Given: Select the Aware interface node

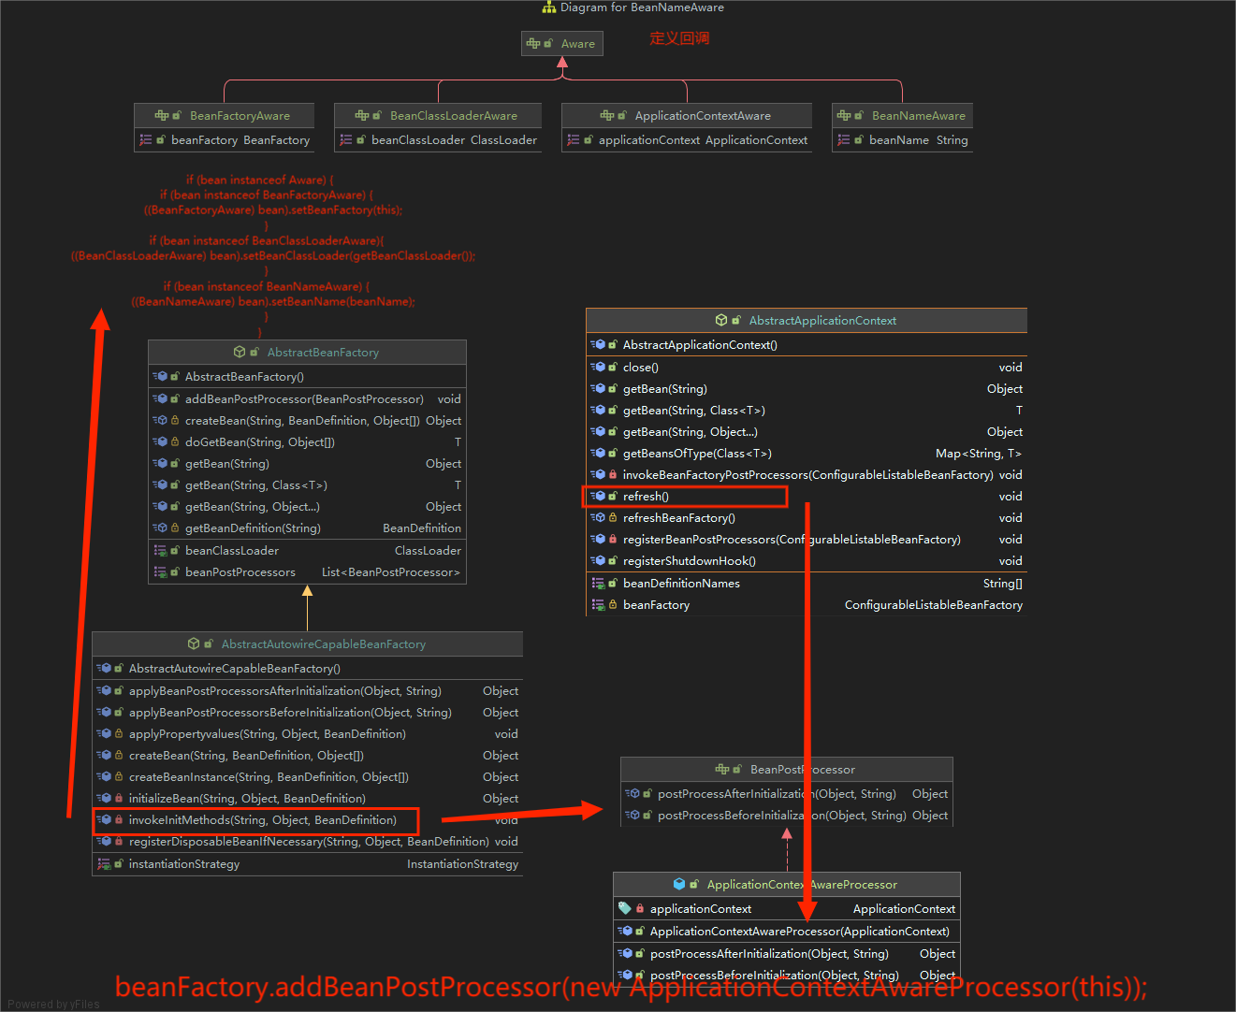Looking at the screenshot, I should pos(562,43).
